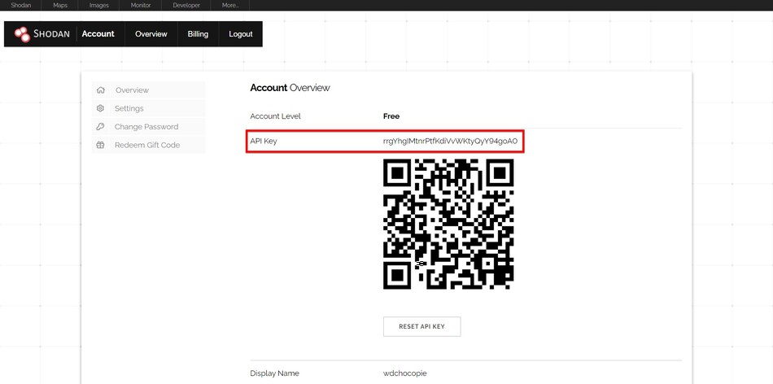773x384 pixels.
Task: Click the display name wdchocopie
Action: (404, 373)
